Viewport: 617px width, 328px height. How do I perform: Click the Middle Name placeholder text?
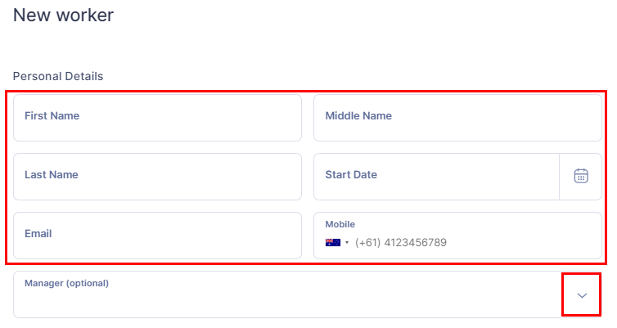(358, 115)
